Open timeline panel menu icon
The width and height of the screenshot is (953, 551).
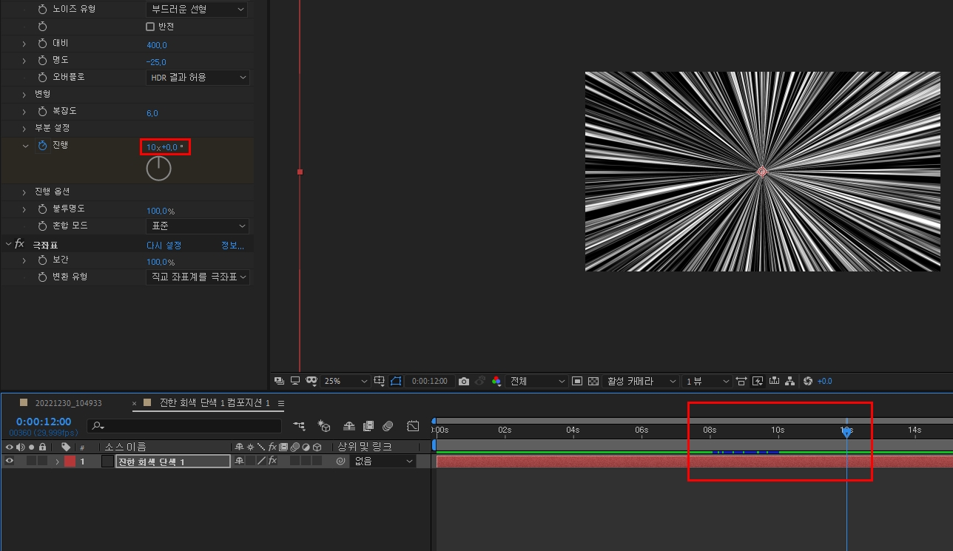[x=281, y=403]
